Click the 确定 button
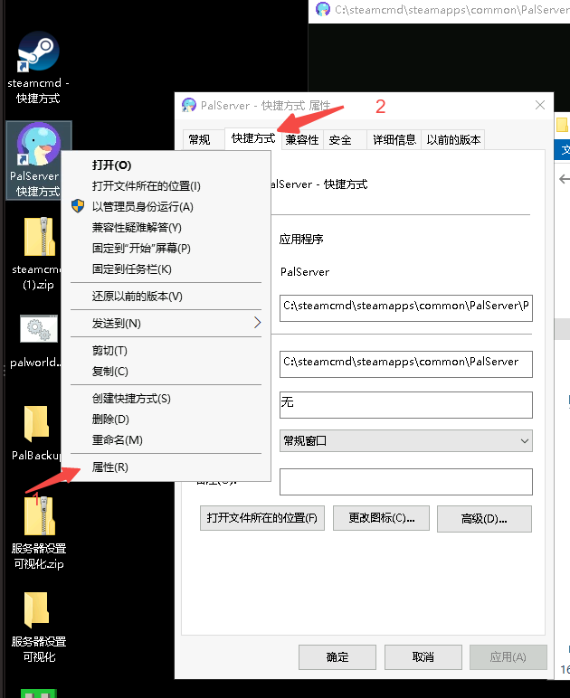Screen dimensions: 570x698 pos(337,657)
